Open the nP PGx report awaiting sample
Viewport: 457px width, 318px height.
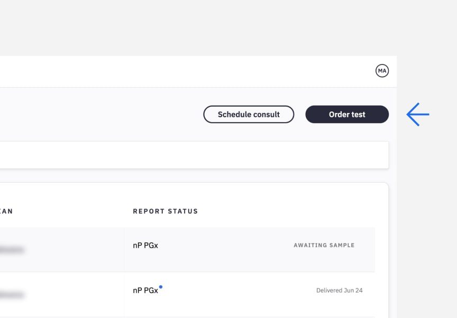coord(145,245)
